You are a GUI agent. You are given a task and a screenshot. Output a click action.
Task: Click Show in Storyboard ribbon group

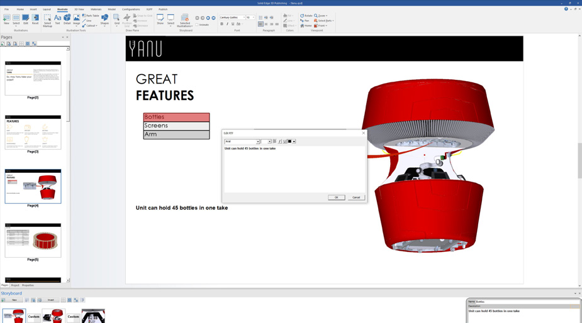pos(160,19)
